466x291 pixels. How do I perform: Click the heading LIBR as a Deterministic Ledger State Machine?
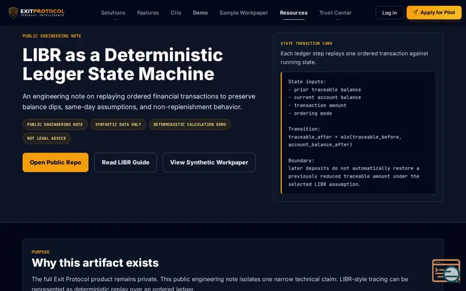(123, 65)
